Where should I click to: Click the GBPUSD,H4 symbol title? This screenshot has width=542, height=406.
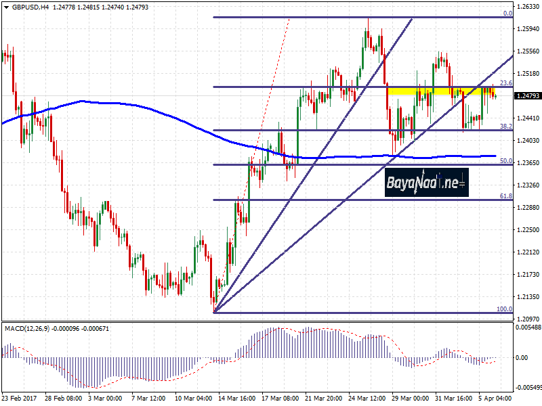27,7
